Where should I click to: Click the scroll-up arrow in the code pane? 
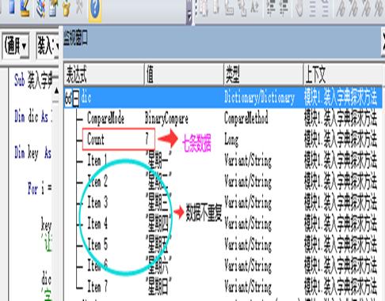[x=56, y=91]
